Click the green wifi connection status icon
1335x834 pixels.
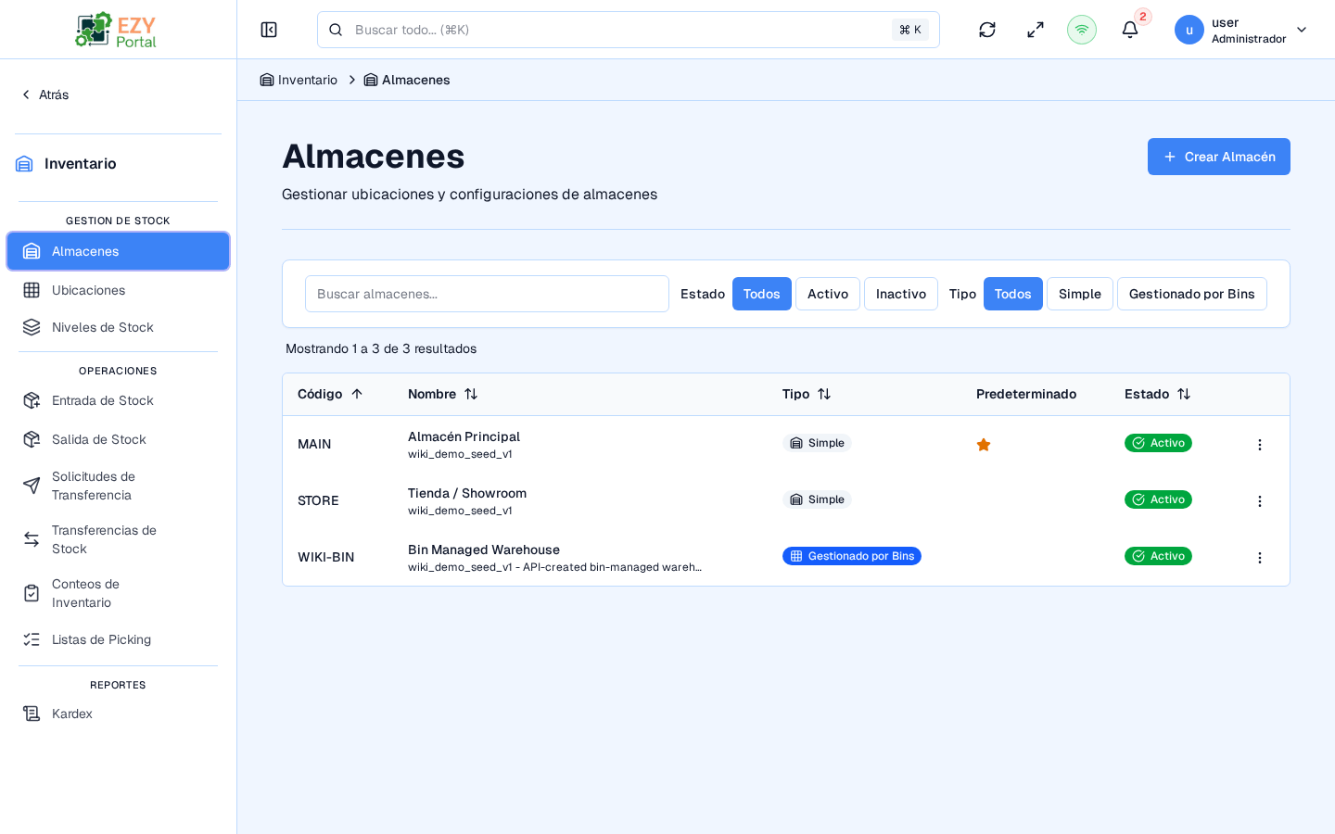[1082, 30]
